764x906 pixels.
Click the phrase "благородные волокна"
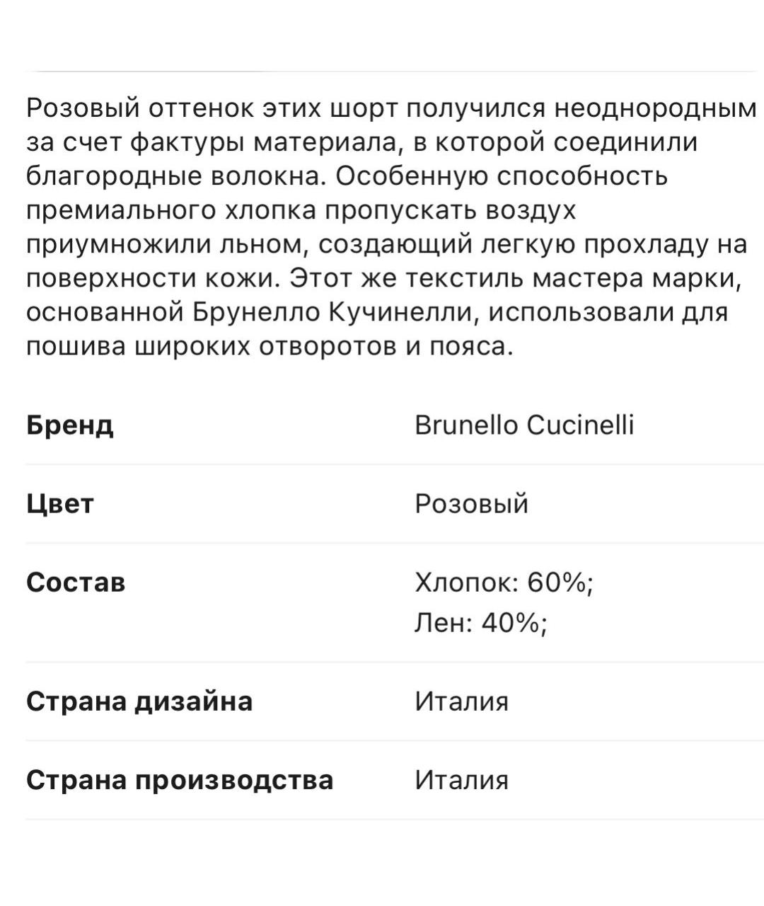click(x=176, y=176)
